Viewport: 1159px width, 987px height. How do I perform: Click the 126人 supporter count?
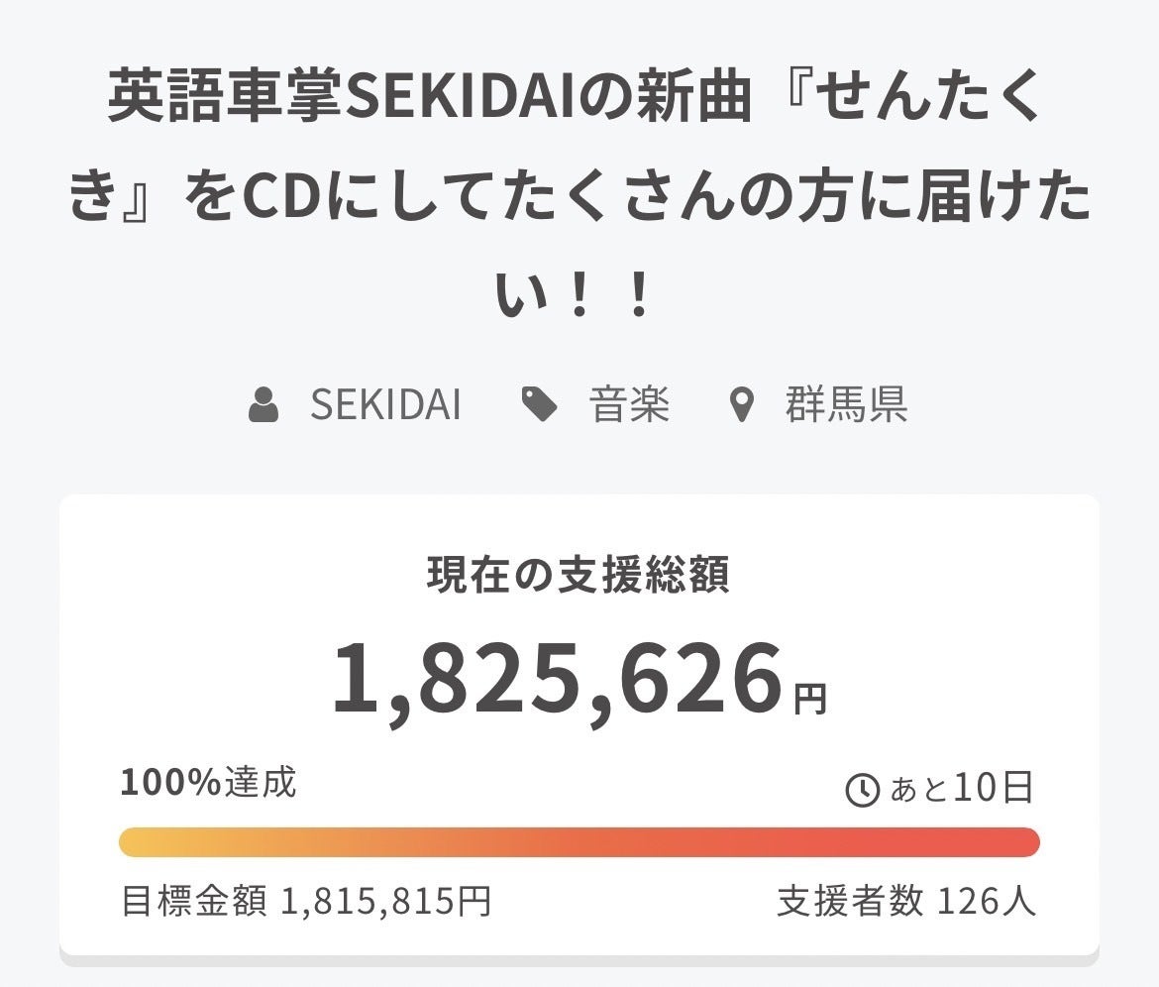(987, 902)
